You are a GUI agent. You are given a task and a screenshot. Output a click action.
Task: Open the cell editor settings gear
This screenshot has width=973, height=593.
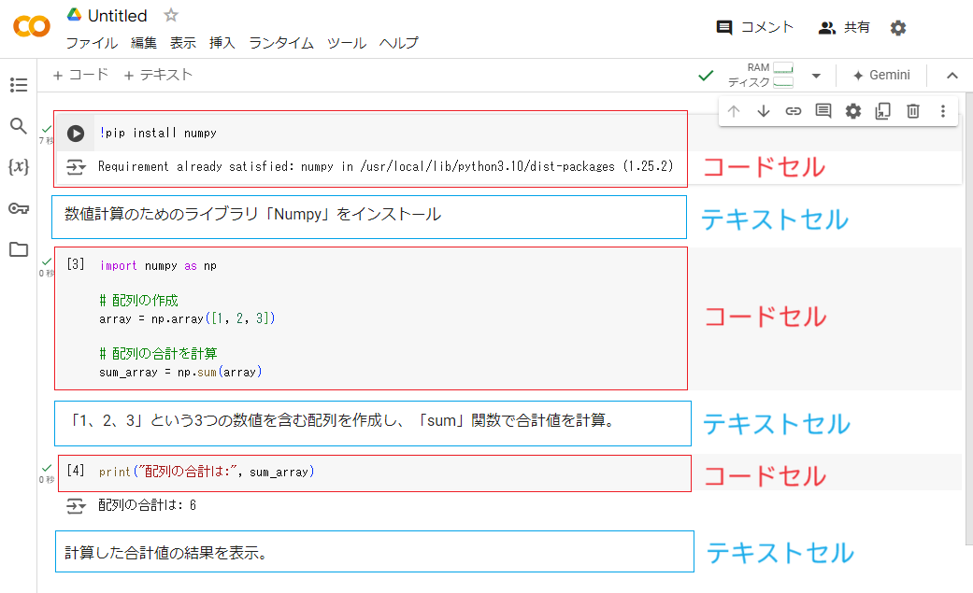(853, 110)
